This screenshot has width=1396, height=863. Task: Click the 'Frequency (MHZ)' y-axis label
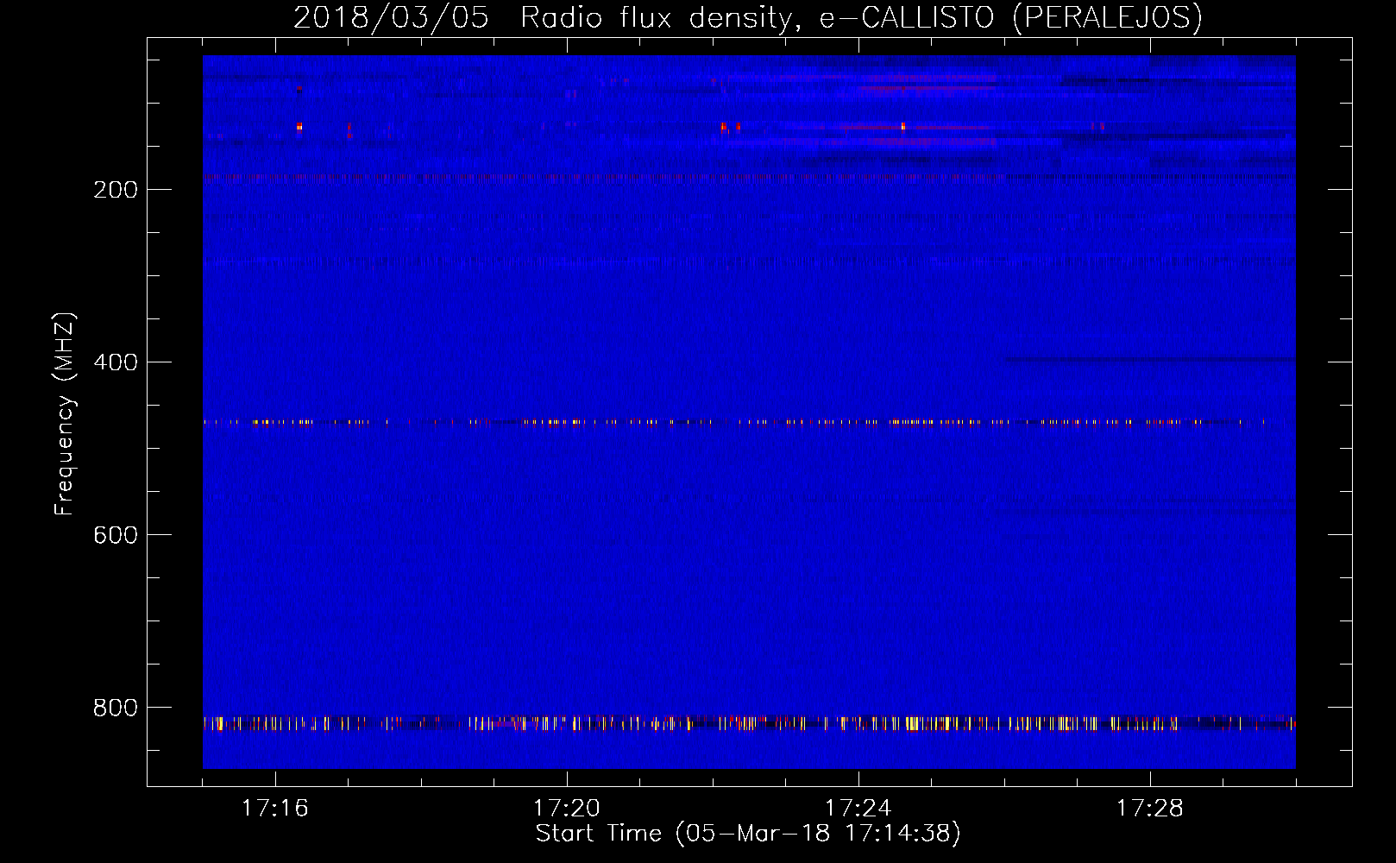point(65,413)
